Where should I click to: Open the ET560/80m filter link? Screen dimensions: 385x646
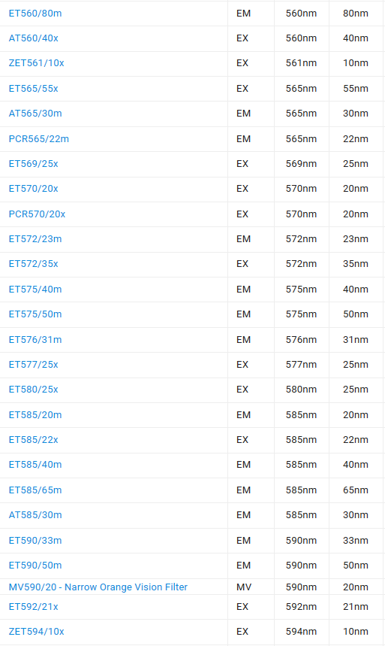[x=35, y=14]
